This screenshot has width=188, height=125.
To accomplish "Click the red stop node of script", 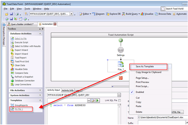I will point(121,78).
